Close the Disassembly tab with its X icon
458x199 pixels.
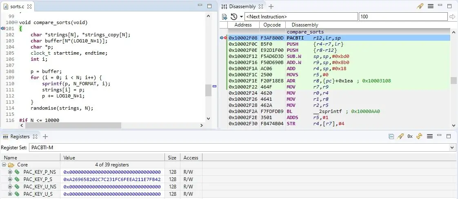tap(261, 7)
